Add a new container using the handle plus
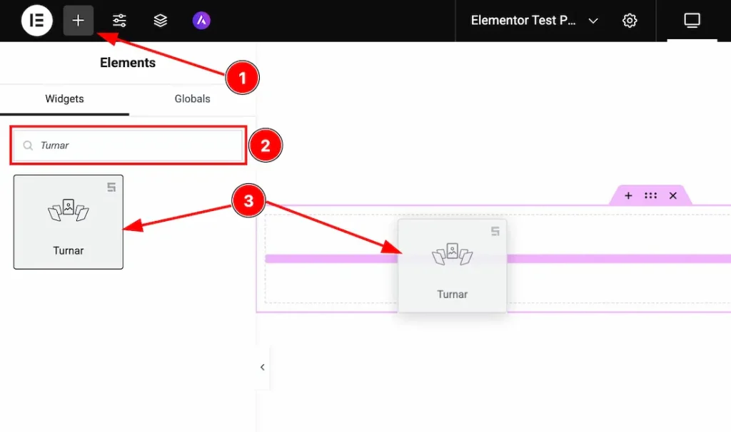 [627, 195]
